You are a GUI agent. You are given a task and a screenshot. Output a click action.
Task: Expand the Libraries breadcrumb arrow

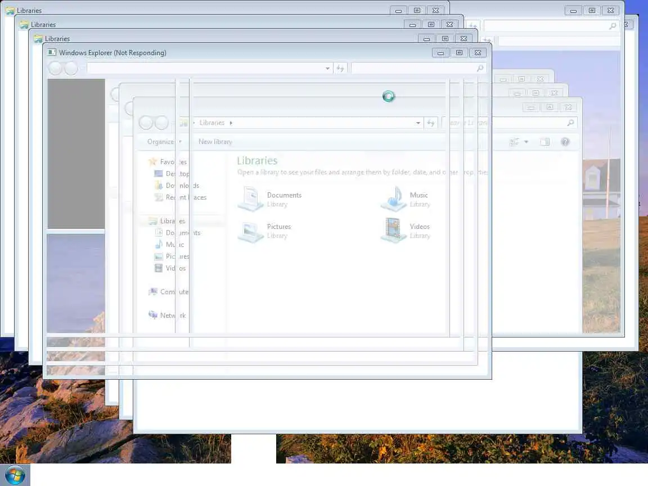231,123
